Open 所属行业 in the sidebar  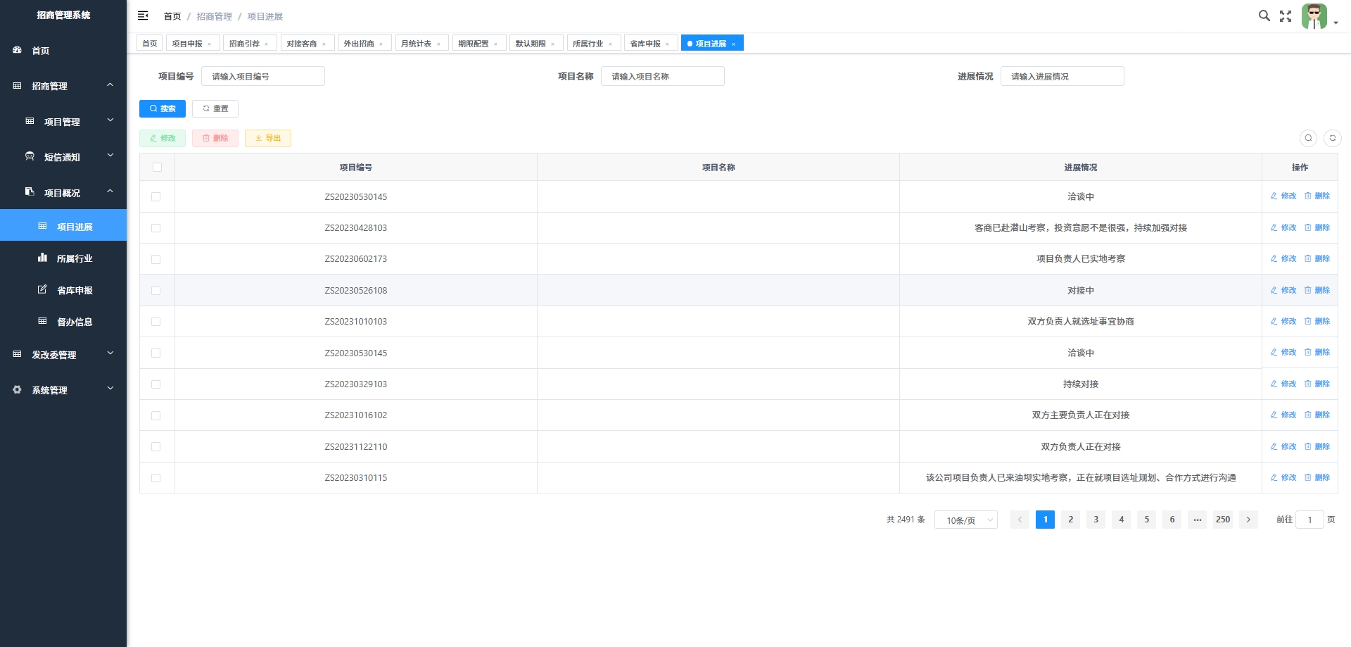74,258
